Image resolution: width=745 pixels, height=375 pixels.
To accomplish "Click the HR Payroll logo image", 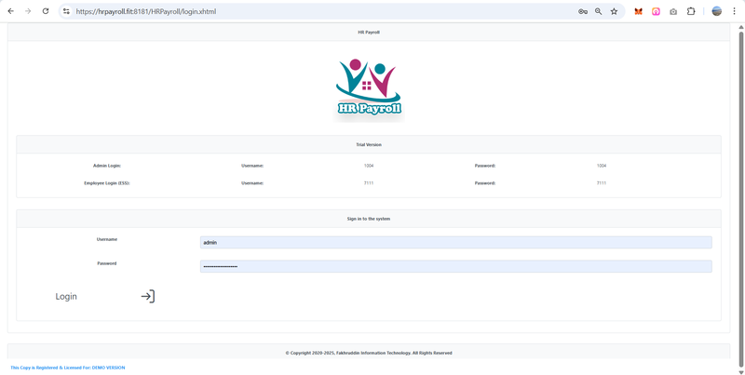I will tap(369, 90).
